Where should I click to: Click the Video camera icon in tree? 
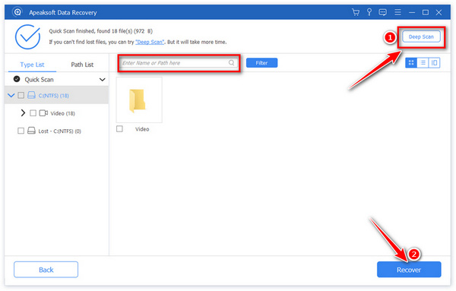pos(43,113)
